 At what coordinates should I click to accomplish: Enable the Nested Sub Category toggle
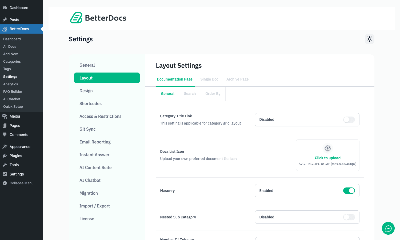349,217
